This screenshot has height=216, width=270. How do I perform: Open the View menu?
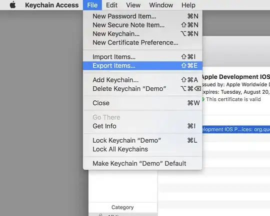(x=133, y=5)
